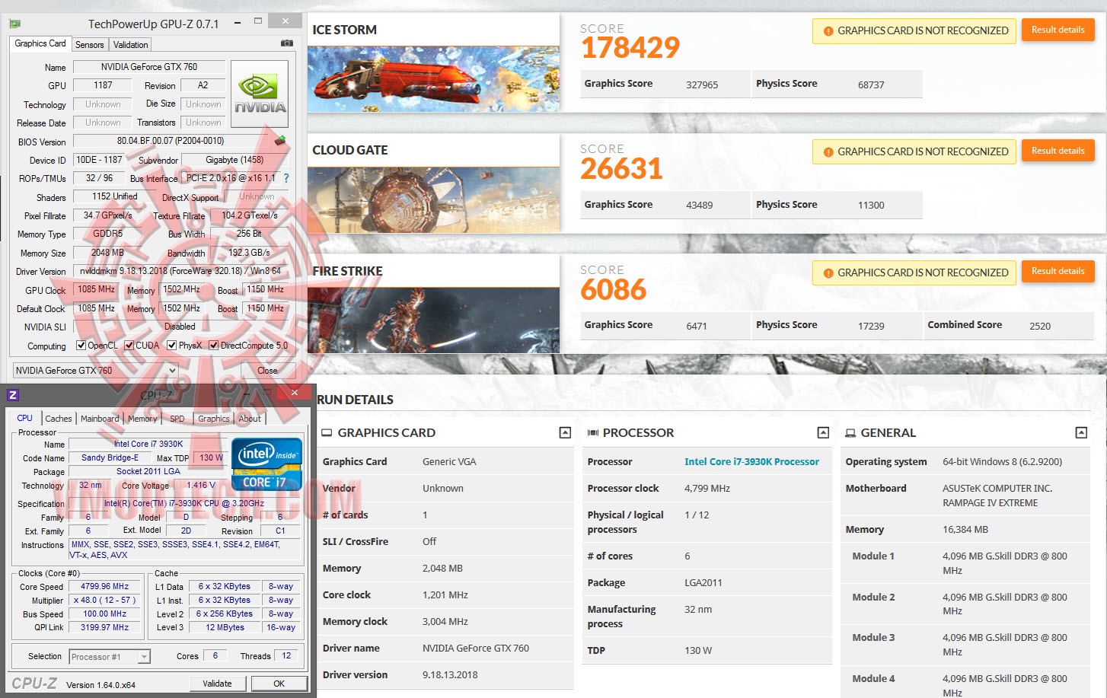Open the GPU-Z graphics card selector dropdown
This screenshot has height=698, width=1107.
(96, 371)
